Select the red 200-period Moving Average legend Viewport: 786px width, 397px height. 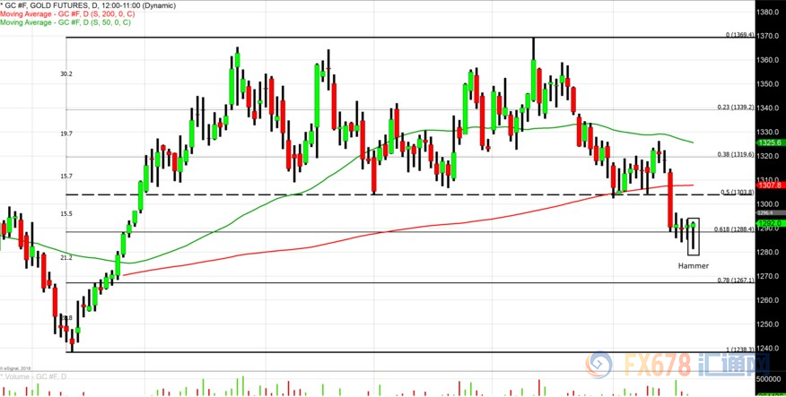click(65, 13)
